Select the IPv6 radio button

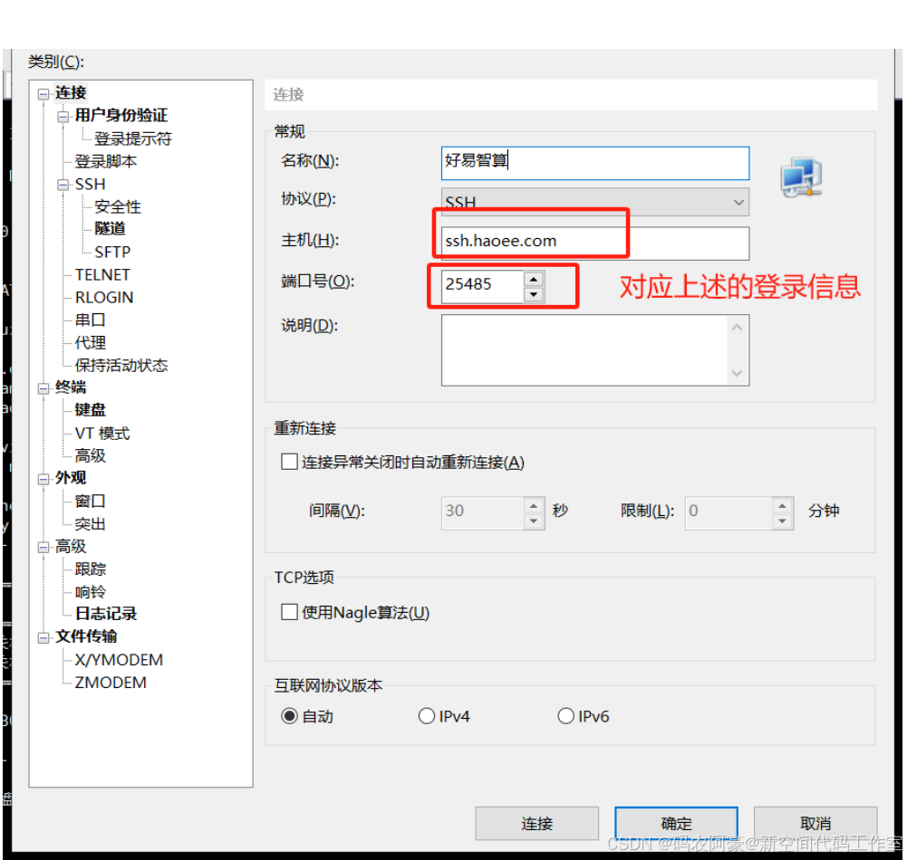point(565,716)
